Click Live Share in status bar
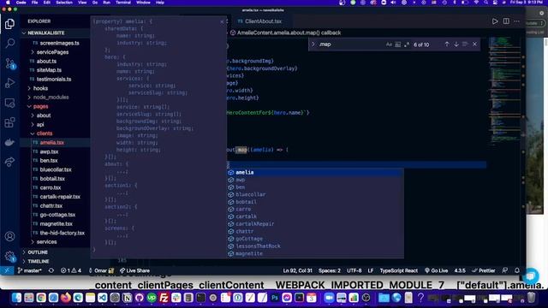This screenshot has height=308, width=548. 134,270
